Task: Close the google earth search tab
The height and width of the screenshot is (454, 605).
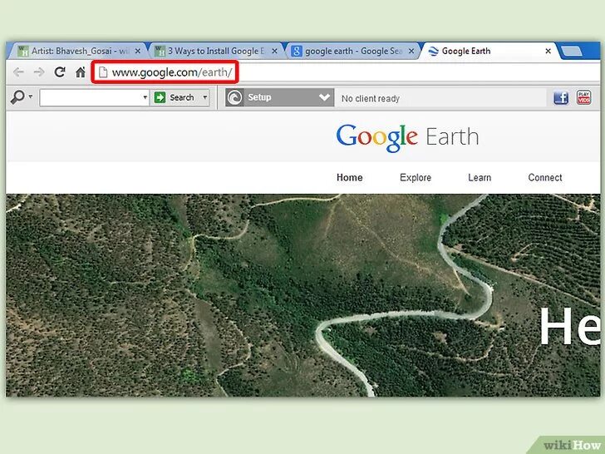Action: tap(411, 51)
